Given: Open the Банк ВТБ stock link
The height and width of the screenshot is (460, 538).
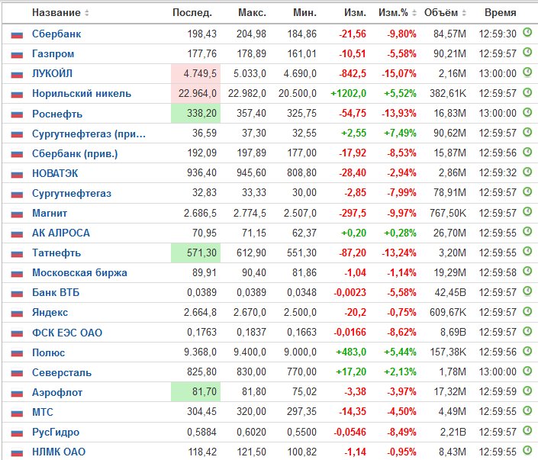Looking at the screenshot, I should [56, 293].
